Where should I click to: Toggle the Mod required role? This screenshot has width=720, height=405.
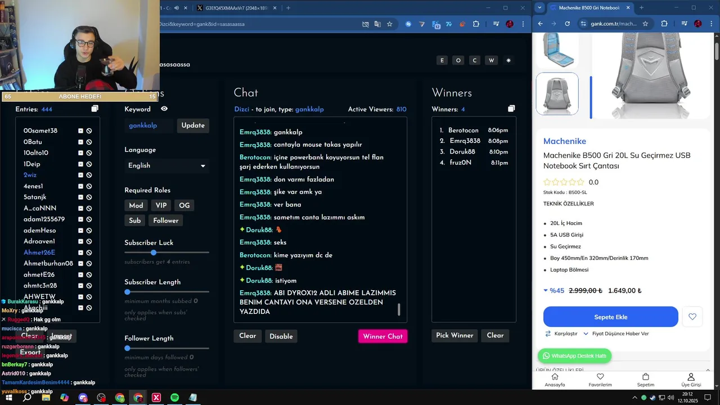tap(136, 205)
